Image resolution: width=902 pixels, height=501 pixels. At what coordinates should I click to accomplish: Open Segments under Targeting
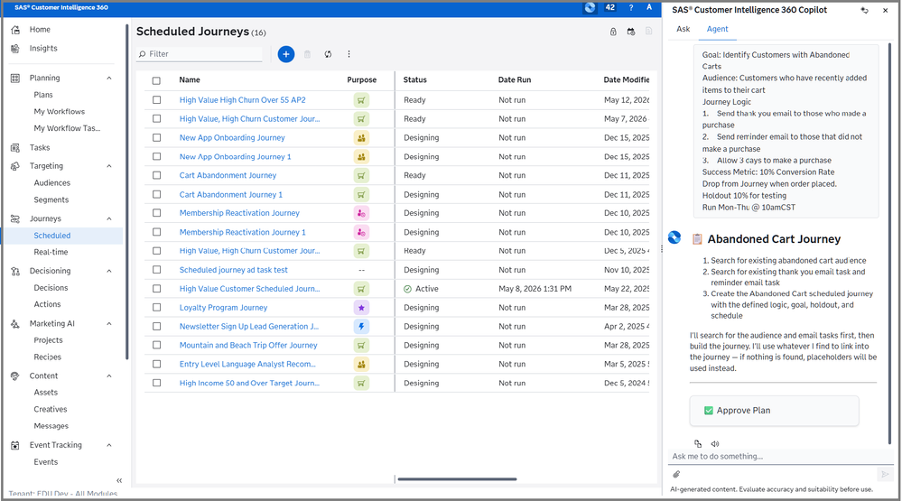pos(51,200)
